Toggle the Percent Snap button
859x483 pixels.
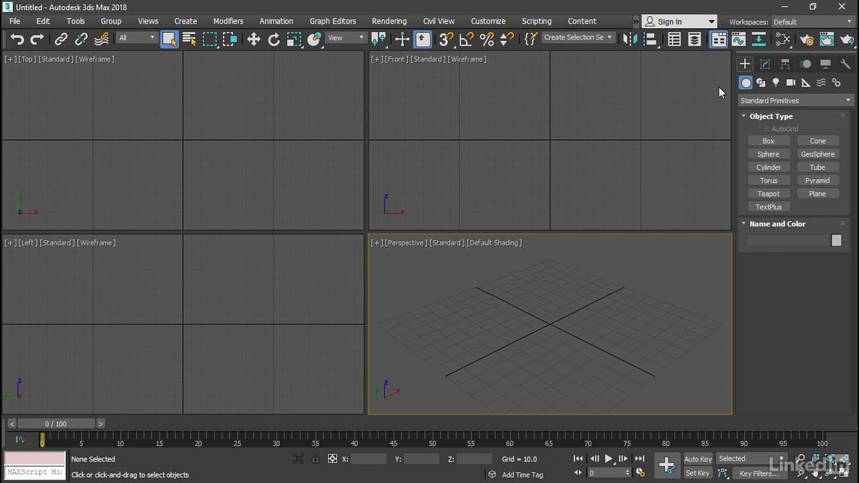pos(487,40)
